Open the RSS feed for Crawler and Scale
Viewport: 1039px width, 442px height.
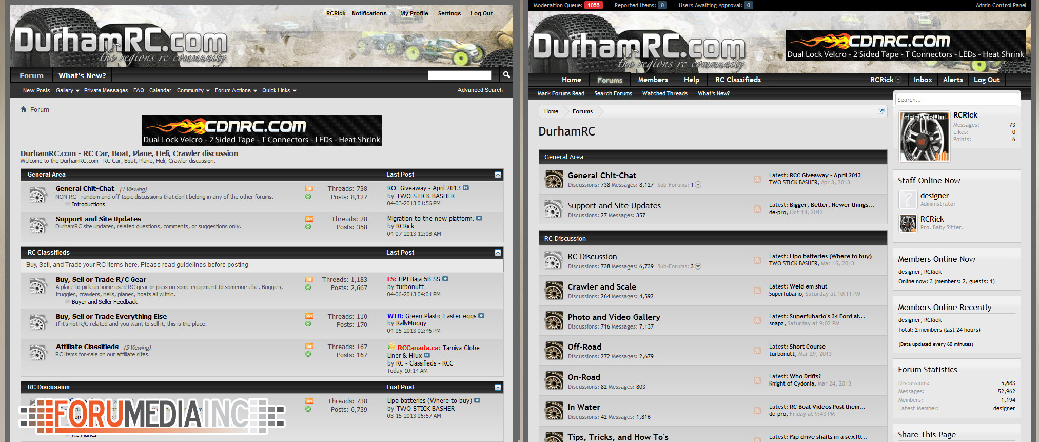point(757,291)
